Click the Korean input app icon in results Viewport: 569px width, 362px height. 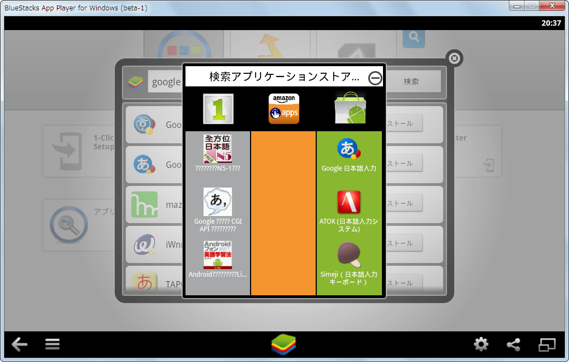144,125
